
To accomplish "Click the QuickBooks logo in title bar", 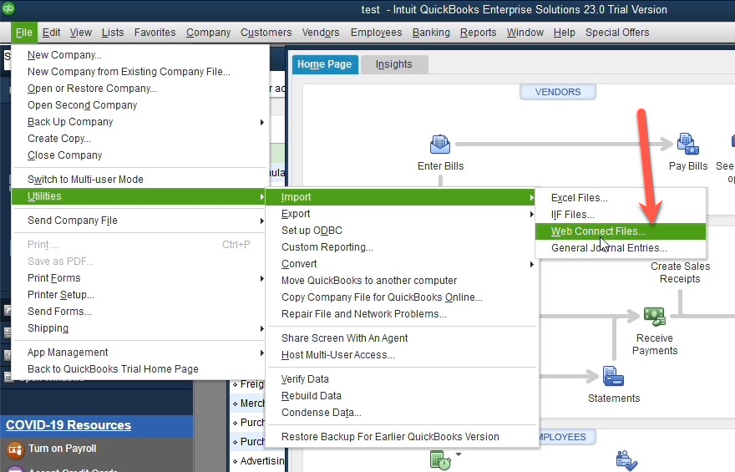I will [8, 8].
